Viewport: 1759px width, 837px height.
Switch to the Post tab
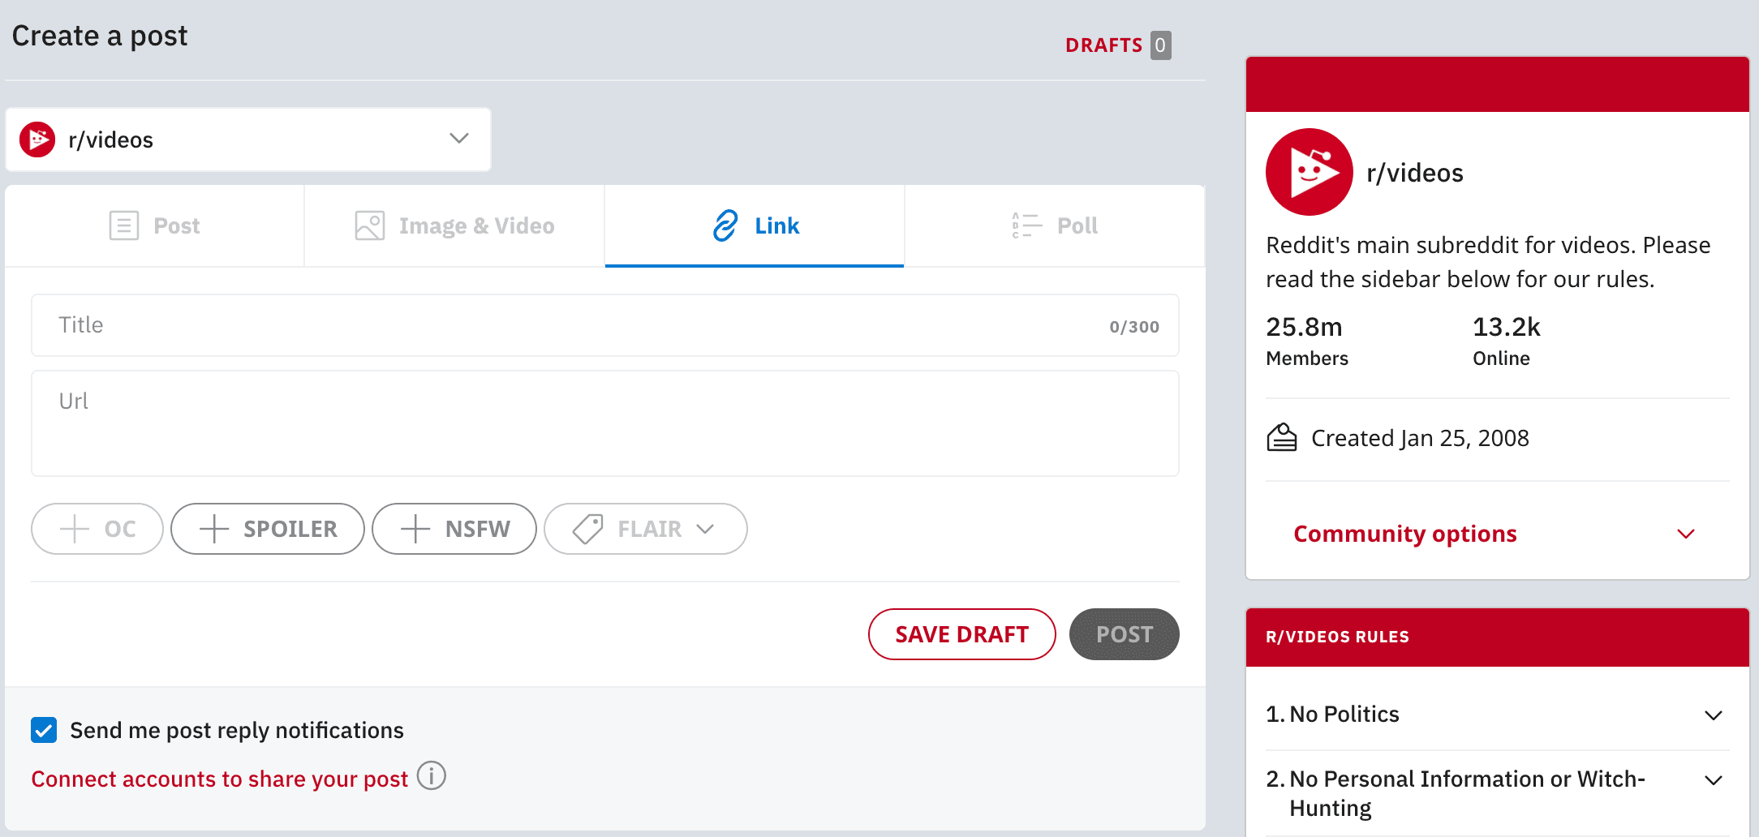tap(155, 225)
